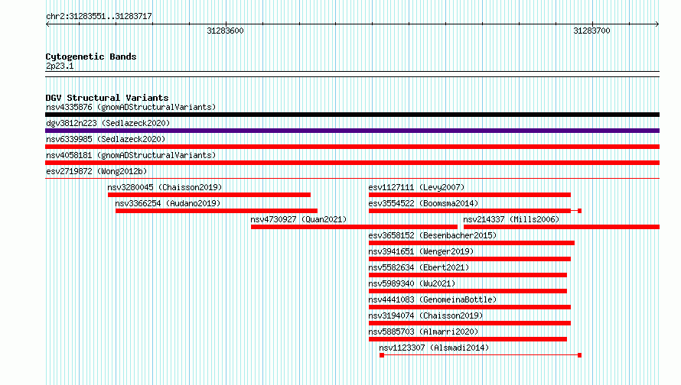Select the purple dgv3812n223 variant bar
This screenshot has height=385, width=681.
click(x=352, y=131)
